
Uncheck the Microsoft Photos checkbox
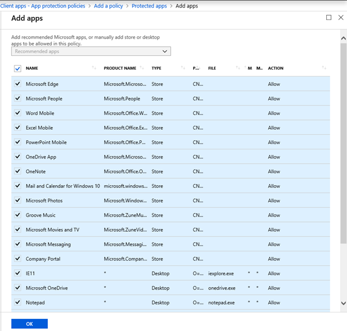click(x=18, y=200)
